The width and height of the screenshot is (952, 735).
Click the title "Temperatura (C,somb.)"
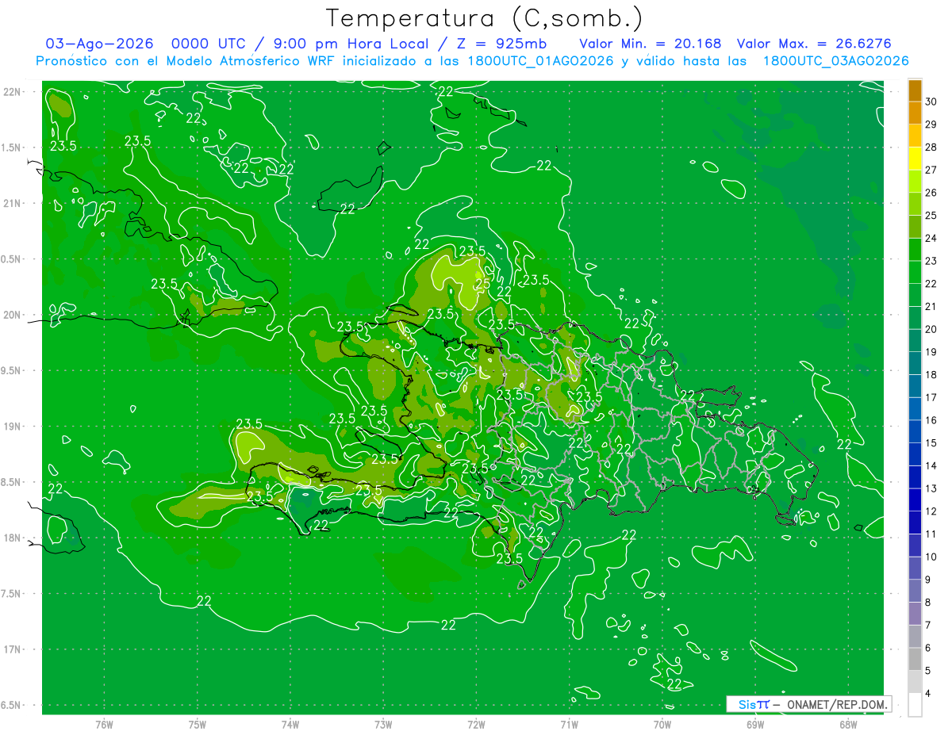[x=485, y=18]
